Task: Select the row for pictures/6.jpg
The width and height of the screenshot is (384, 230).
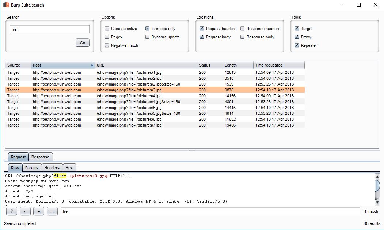Action: pyautogui.click(x=155, y=120)
